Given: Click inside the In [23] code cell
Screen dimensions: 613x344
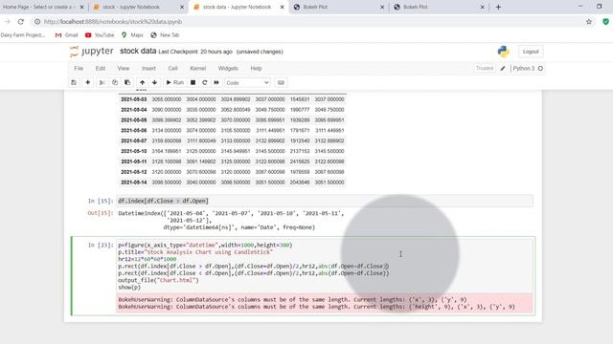Looking at the screenshot, I should tap(325, 266).
